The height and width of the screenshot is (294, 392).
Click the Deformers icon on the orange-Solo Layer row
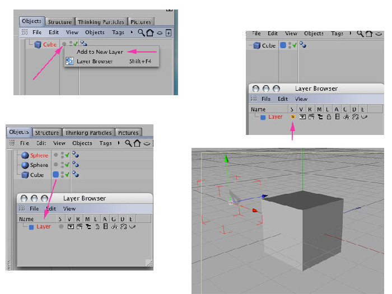point(355,116)
